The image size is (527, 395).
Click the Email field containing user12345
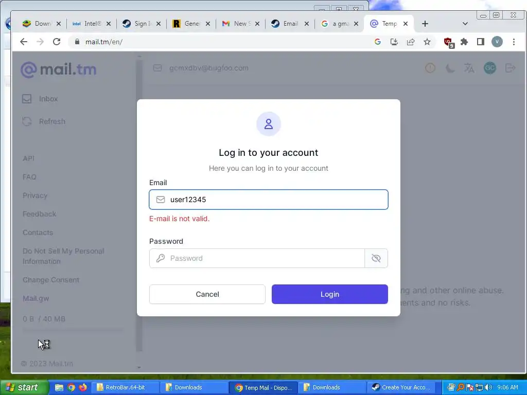point(269,200)
